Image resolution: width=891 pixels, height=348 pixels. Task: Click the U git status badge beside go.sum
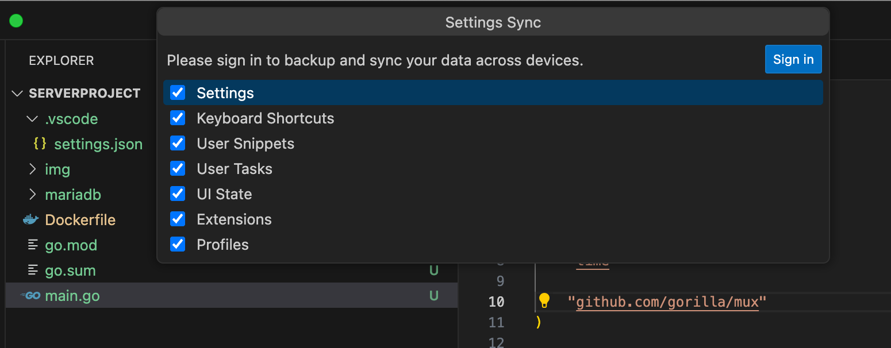pos(435,270)
